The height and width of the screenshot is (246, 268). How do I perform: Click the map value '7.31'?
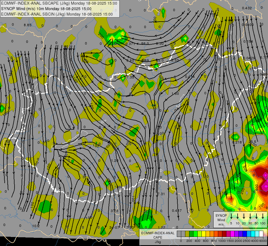[161, 194]
